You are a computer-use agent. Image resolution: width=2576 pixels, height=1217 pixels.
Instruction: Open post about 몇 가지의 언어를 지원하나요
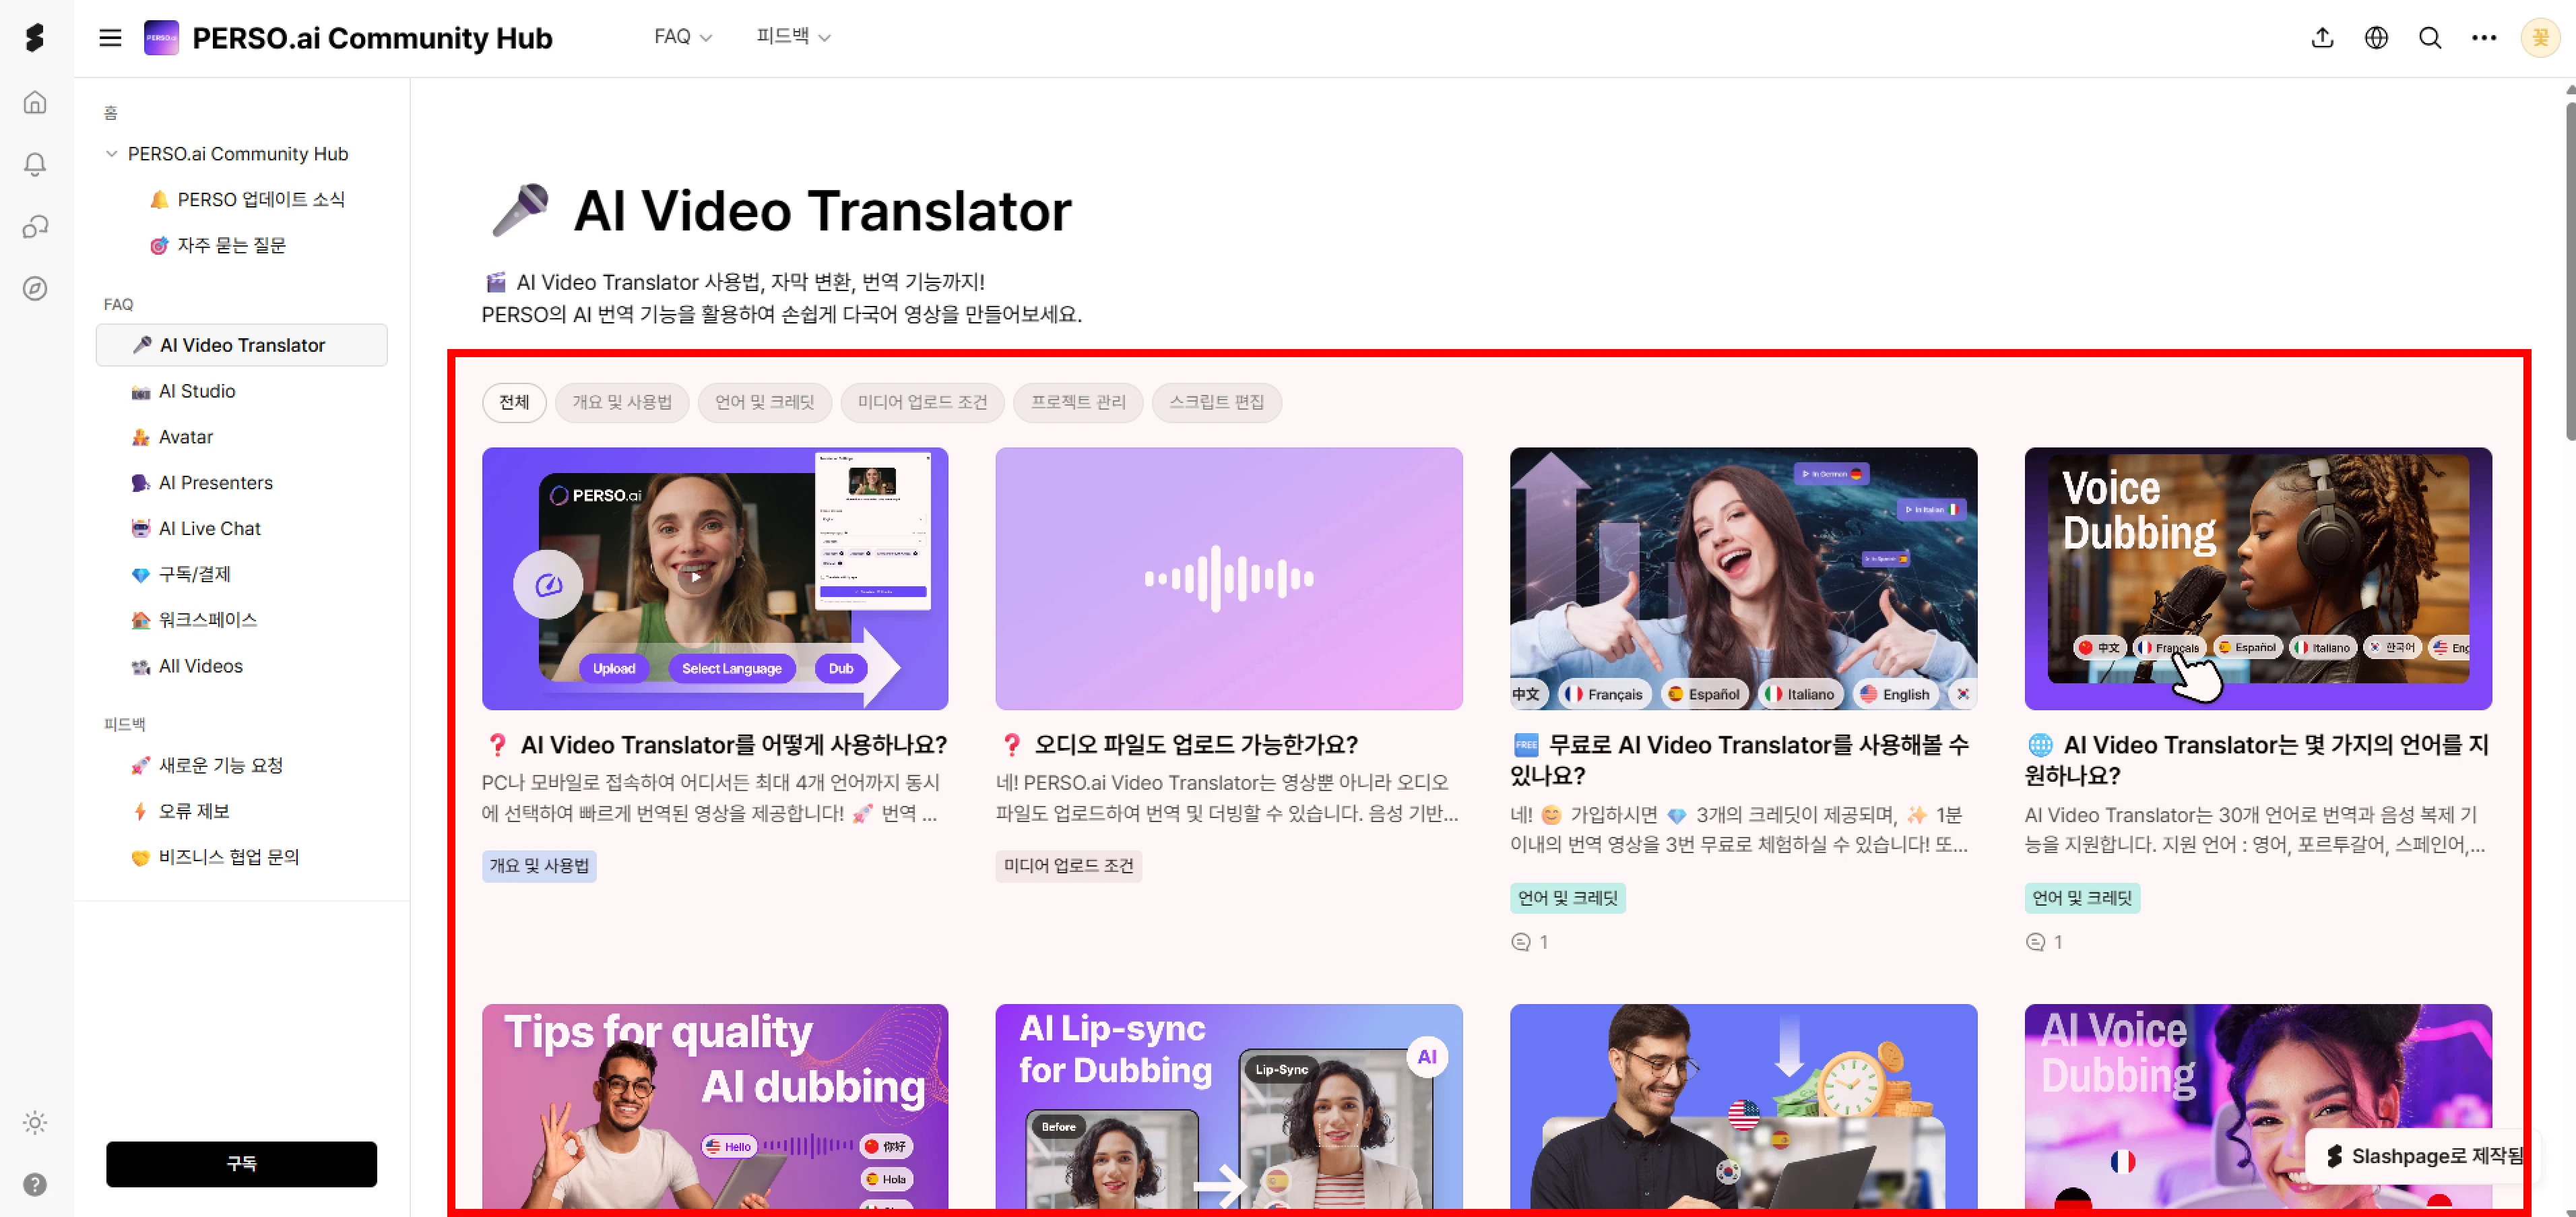(x=2257, y=760)
